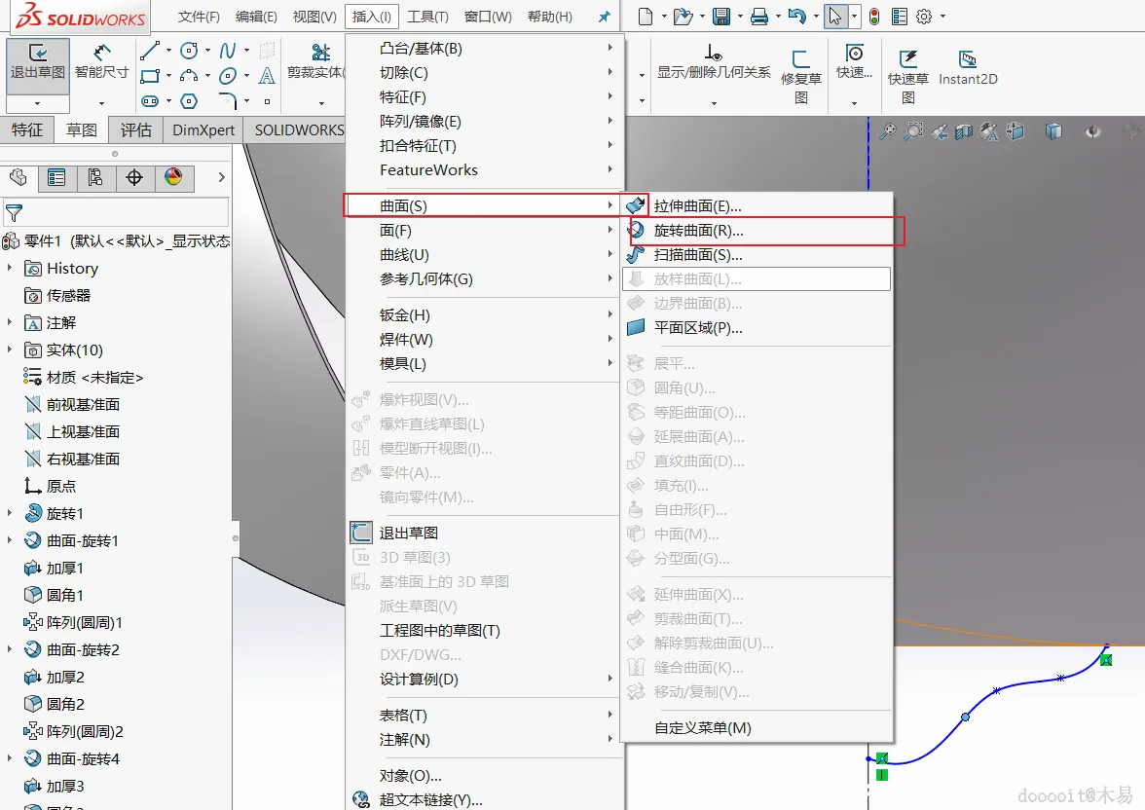Click the Print icon

[759, 17]
